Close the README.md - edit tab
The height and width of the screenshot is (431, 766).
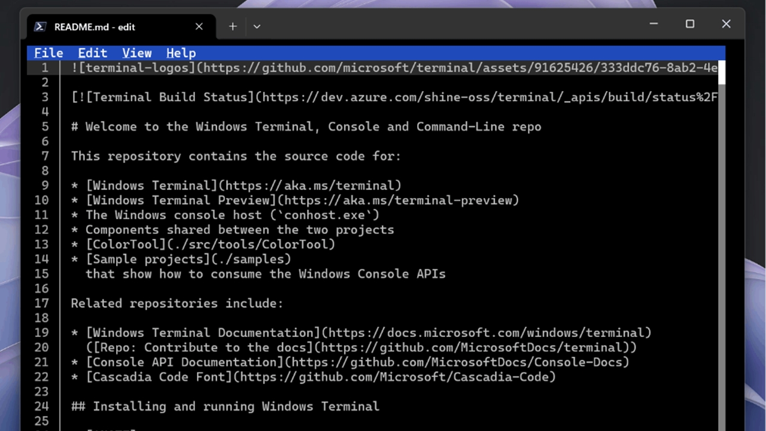199,26
